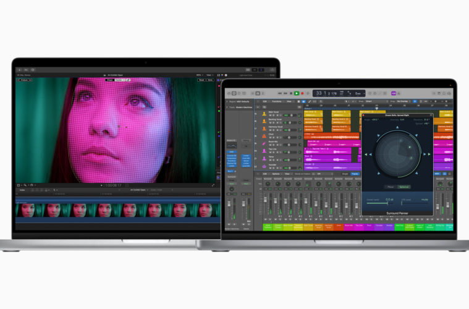Screen dimensions: 469x309
Task: Click the Done button in the viewer
Action: [x=210, y=80]
